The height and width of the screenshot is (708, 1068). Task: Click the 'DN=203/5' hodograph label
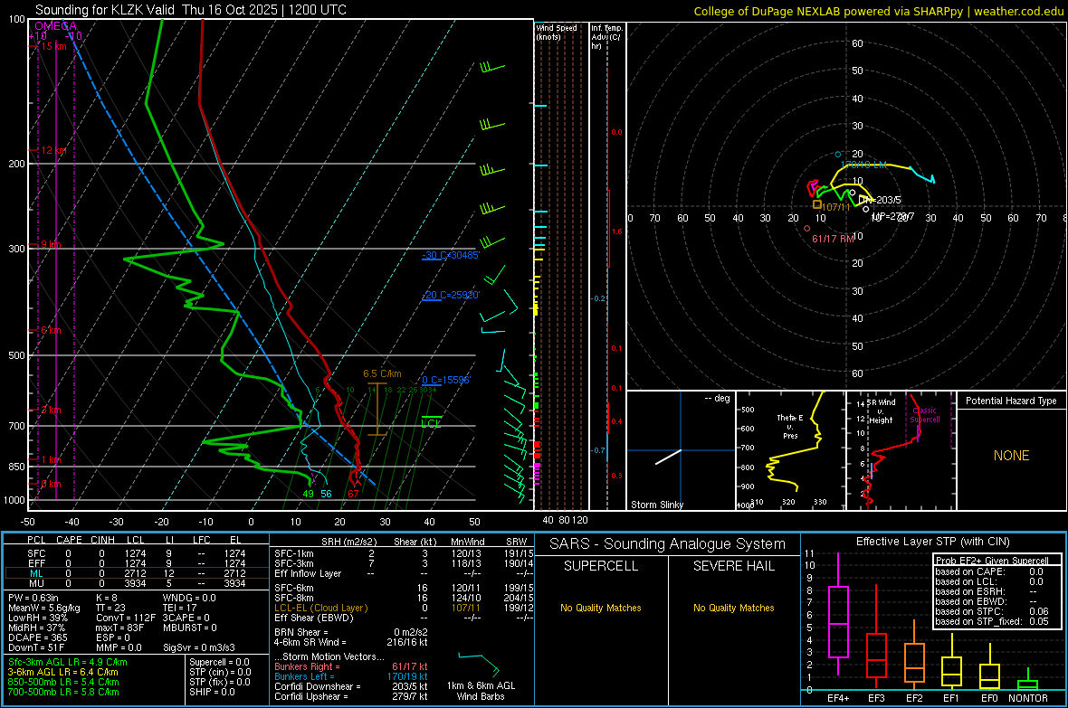(880, 200)
